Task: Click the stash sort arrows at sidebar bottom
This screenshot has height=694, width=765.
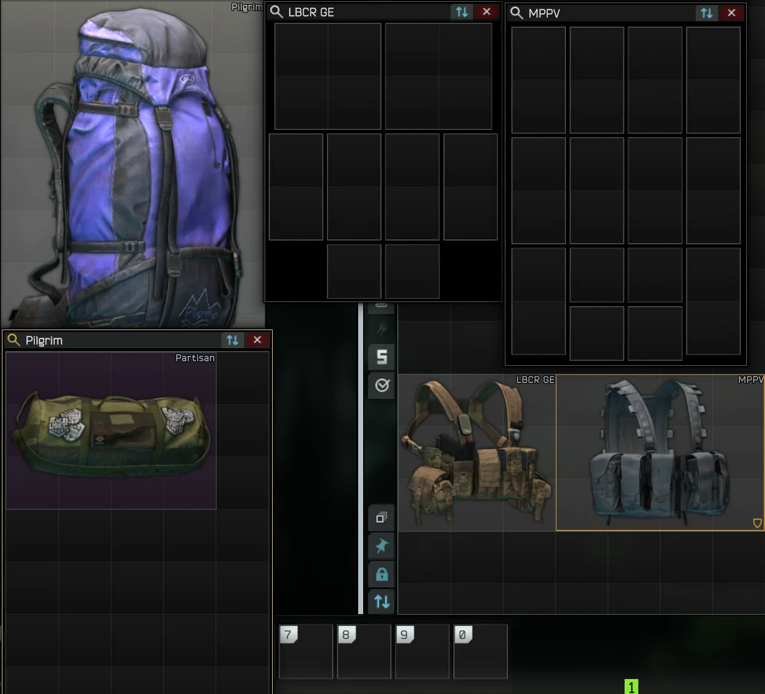Action: (x=382, y=602)
